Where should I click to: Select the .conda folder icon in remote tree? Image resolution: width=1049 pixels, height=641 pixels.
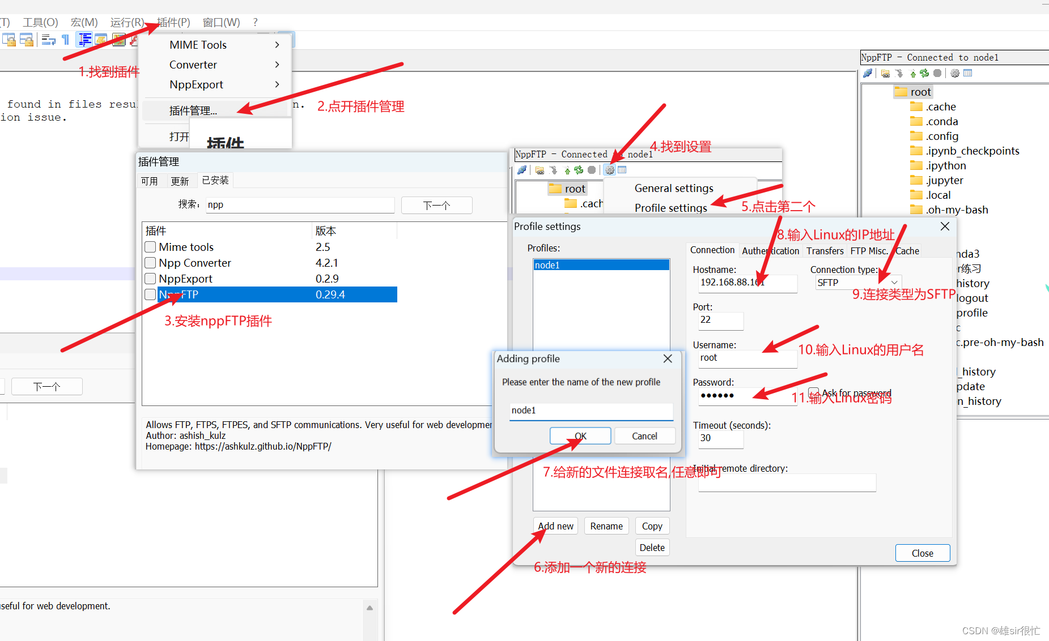point(916,121)
